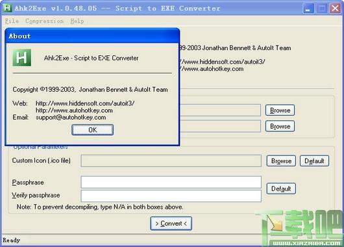Click the Ahk2Exe title bar icon
This screenshot has width=344, height=247.
[7, 8]
